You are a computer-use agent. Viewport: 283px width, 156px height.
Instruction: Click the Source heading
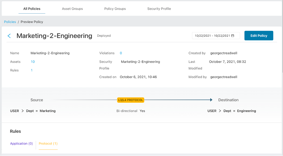(x=37, y=100)
